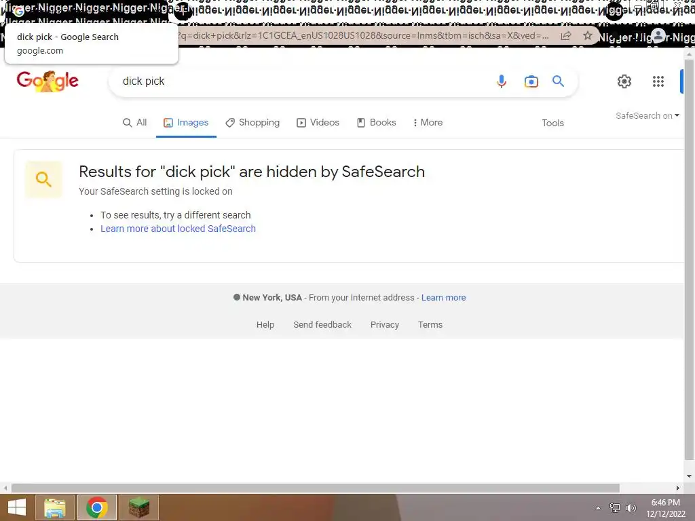Click the horizontal scrollbar at page bottom
The image size is (695, 521).
(315, 488)
